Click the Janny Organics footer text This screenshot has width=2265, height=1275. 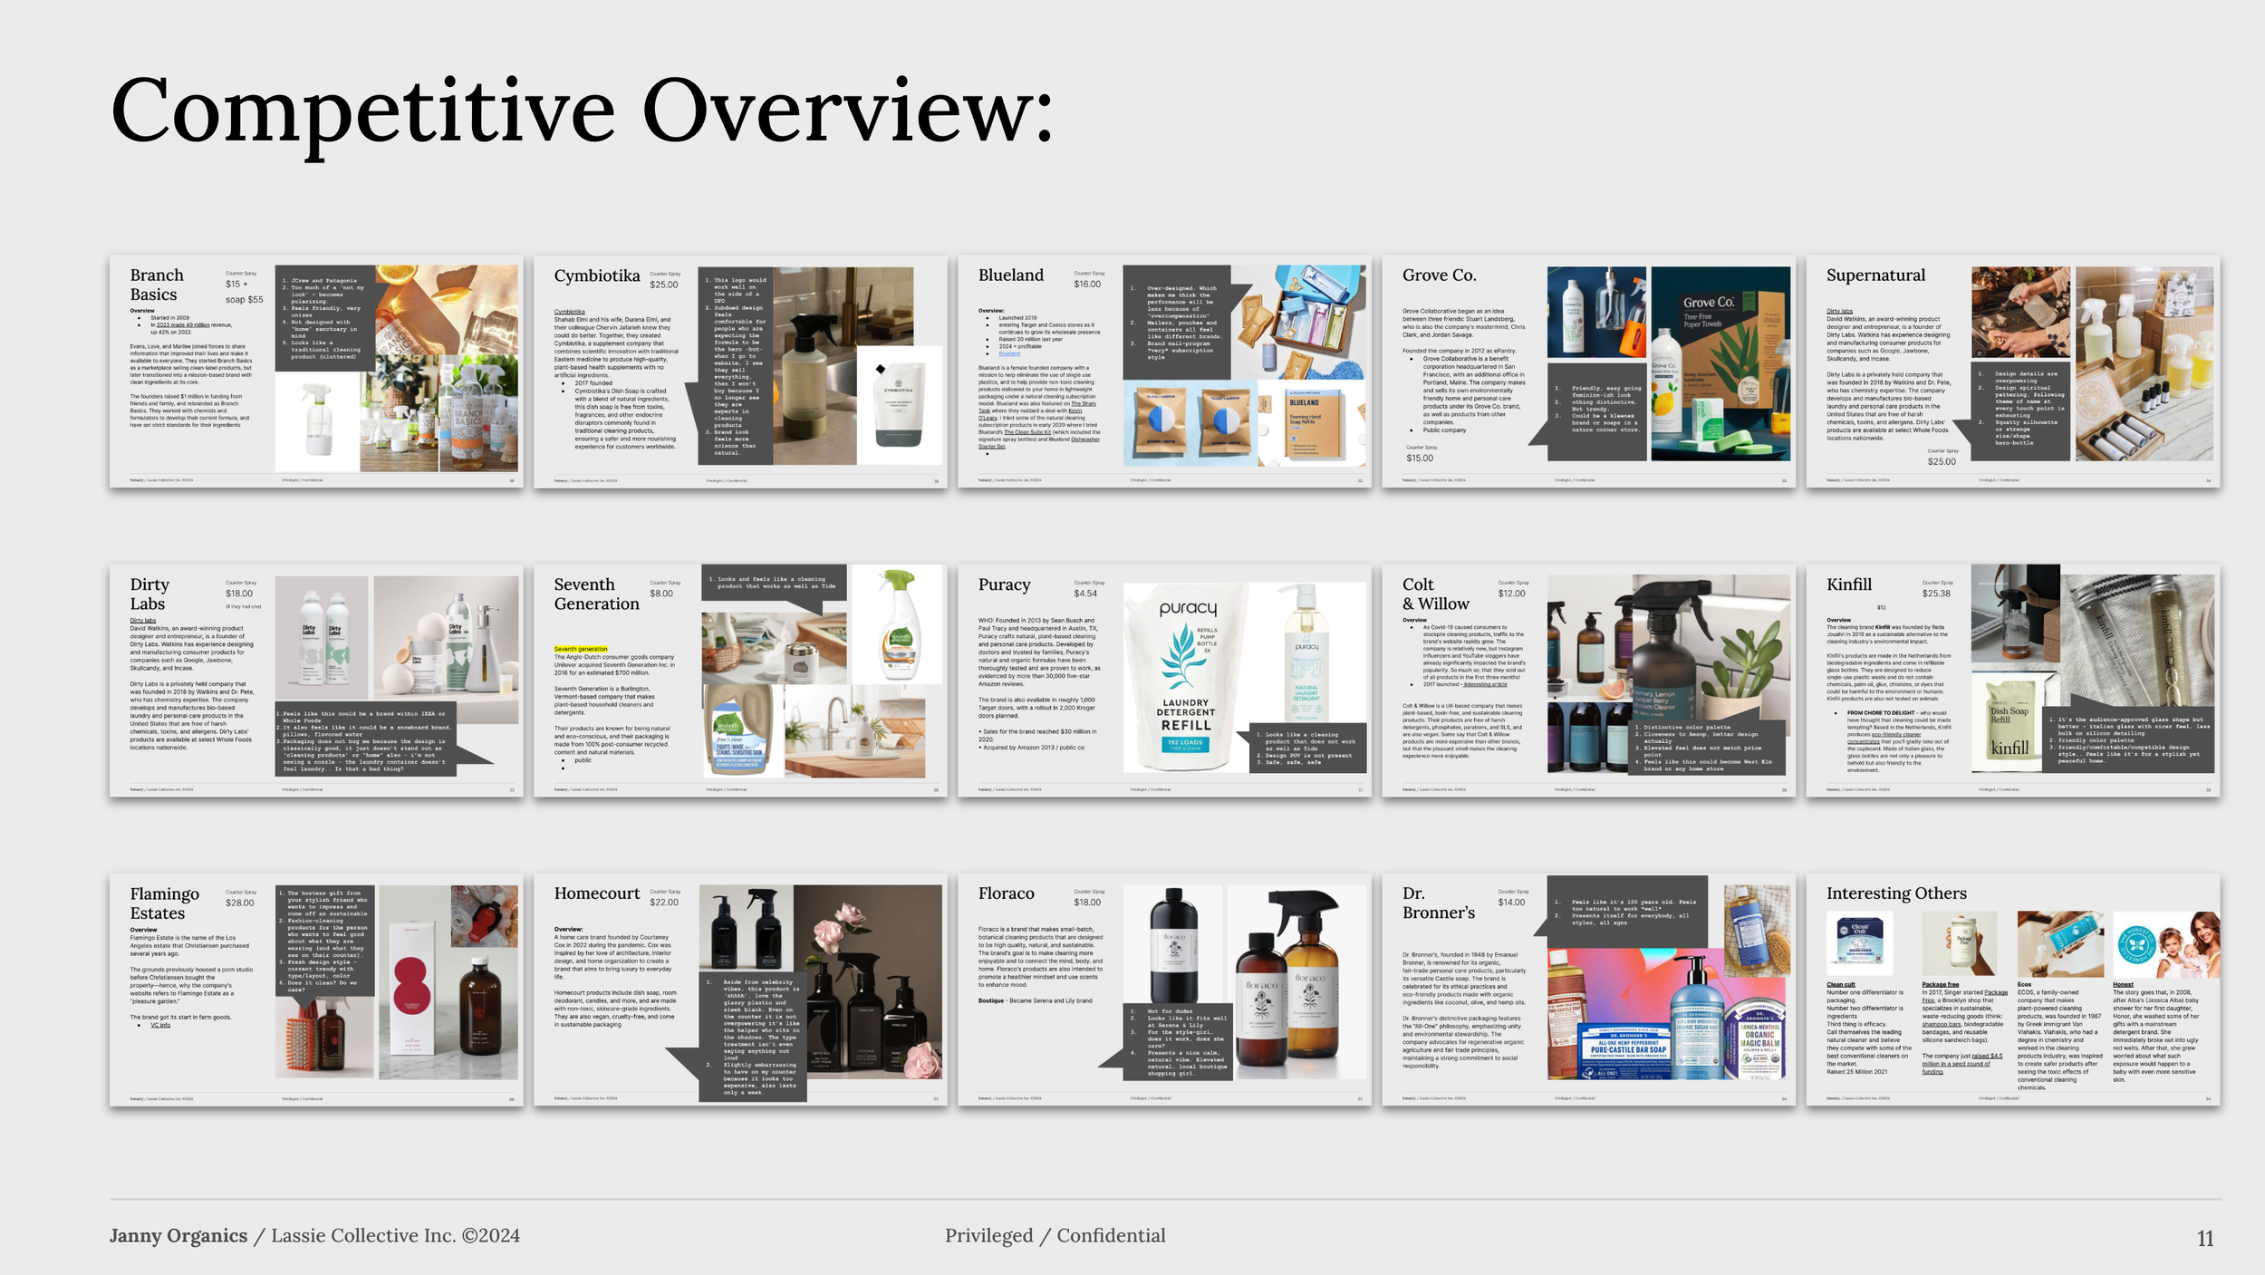tap(178, 1236)
